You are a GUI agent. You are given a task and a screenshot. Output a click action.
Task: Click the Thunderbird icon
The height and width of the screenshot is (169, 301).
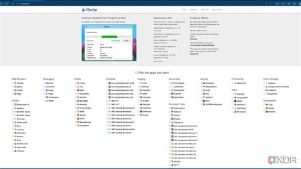click(47, 97)
